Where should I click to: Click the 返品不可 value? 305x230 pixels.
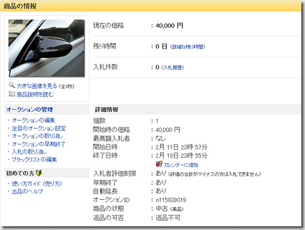click(168, 218)
